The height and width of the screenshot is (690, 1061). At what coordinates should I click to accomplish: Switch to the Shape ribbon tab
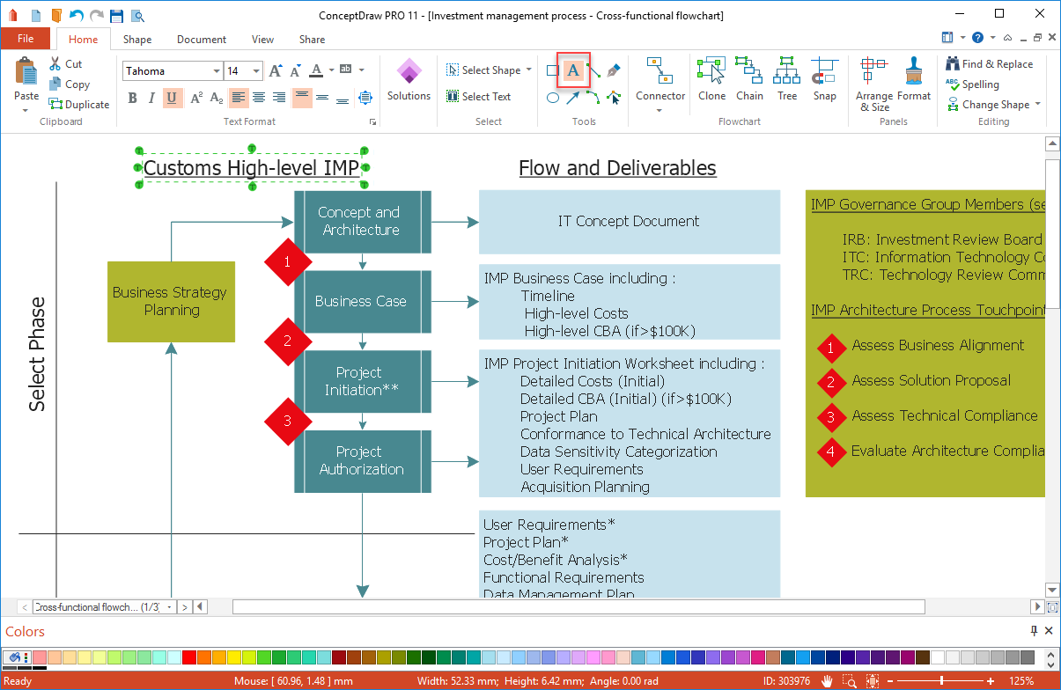(x=137, y=40)
